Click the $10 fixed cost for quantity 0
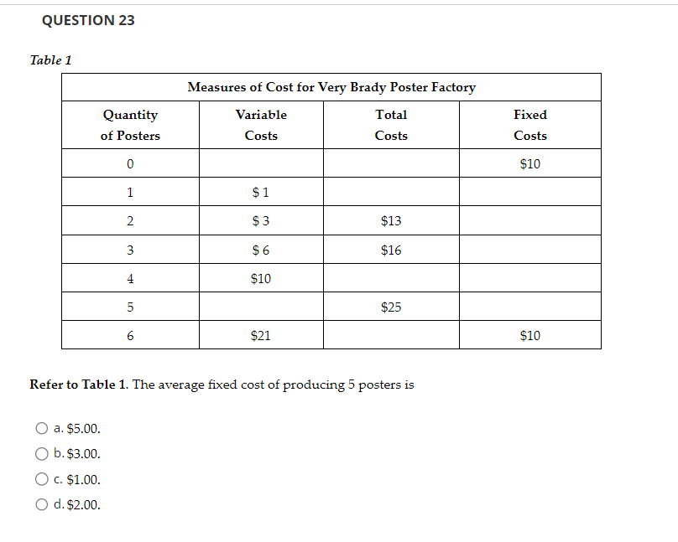This screenshot has width=678, height=542. pyautogui.click(x=530, y=163)
